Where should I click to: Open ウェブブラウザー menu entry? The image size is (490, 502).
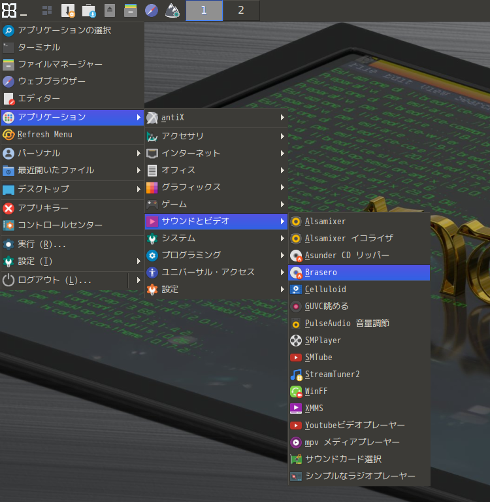coord(73,81)
